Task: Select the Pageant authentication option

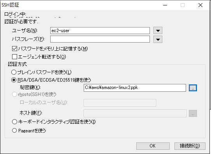Action: pos(14,130)
